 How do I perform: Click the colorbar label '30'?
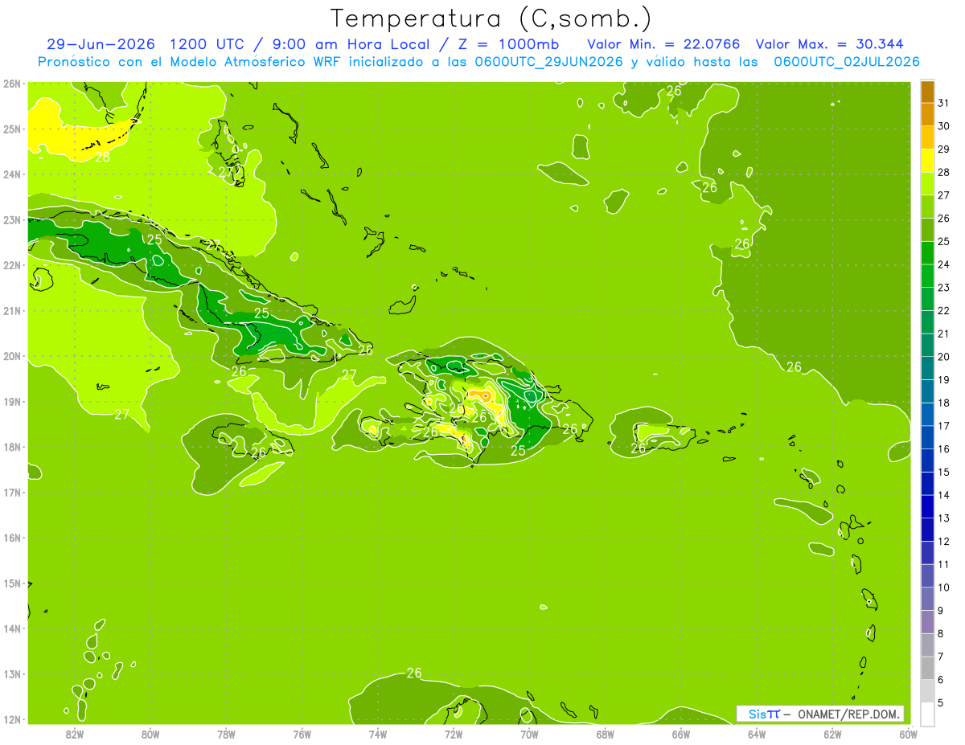pyautogui.click(x=944, y=126)
